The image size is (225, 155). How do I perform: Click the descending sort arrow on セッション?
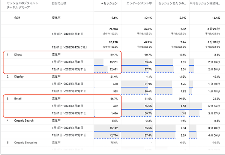pyautogui.click(x=103, y=3)
